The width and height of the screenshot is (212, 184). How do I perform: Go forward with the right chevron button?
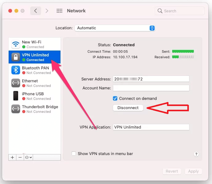tap(47, 11)
